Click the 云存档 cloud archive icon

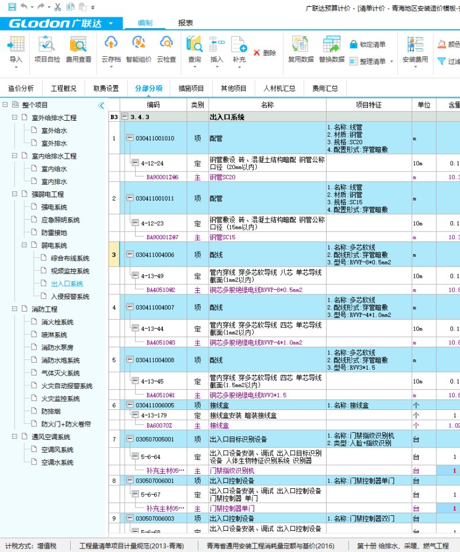click(111, 49)
